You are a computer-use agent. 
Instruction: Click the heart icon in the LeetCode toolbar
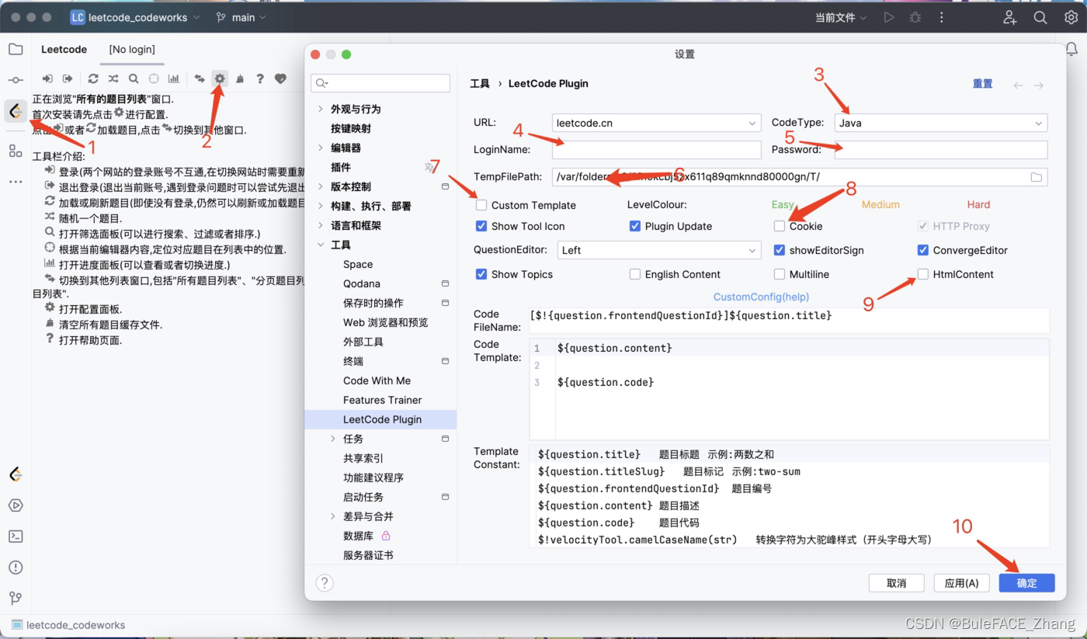click(x=281, y=78)
